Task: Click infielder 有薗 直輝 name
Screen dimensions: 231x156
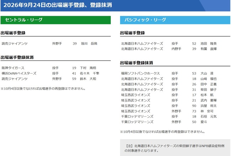Action: coord(209,49)
